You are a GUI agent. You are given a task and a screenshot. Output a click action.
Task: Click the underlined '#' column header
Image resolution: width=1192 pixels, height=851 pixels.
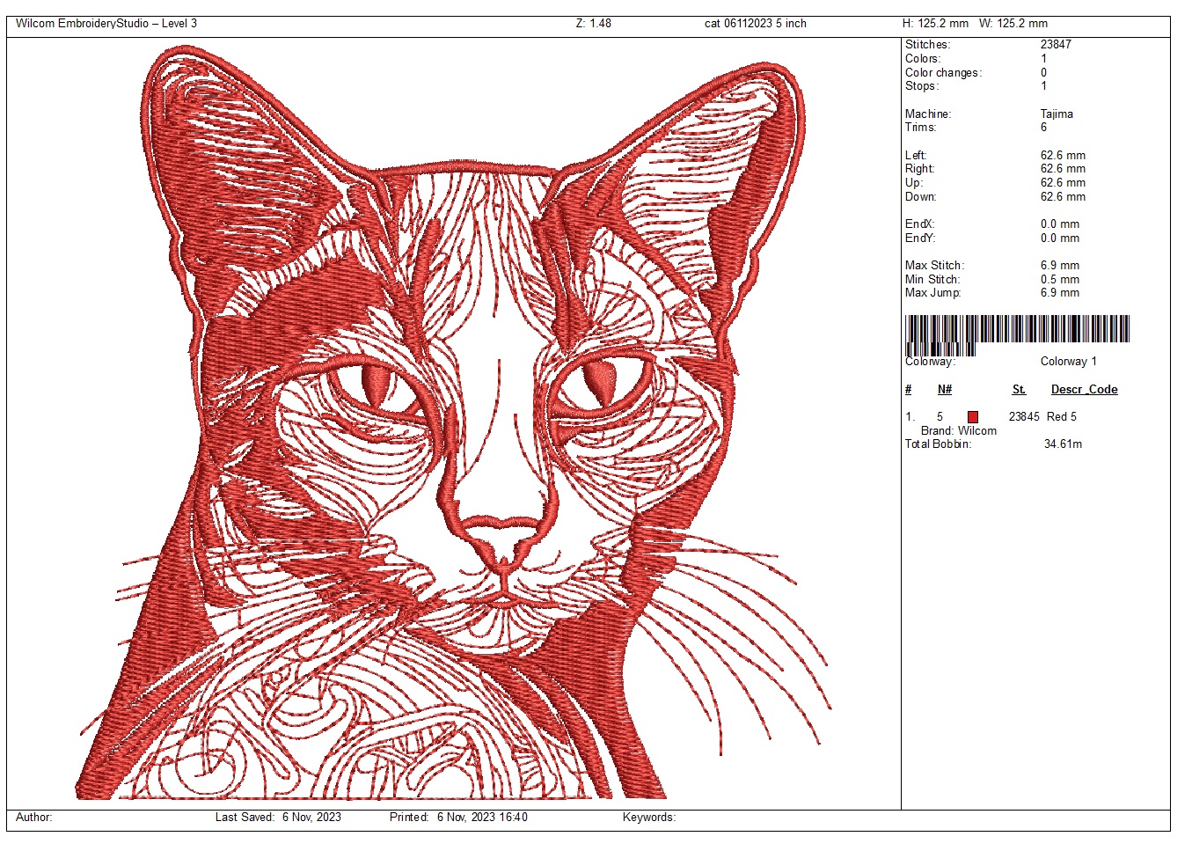tap(909, 390)
